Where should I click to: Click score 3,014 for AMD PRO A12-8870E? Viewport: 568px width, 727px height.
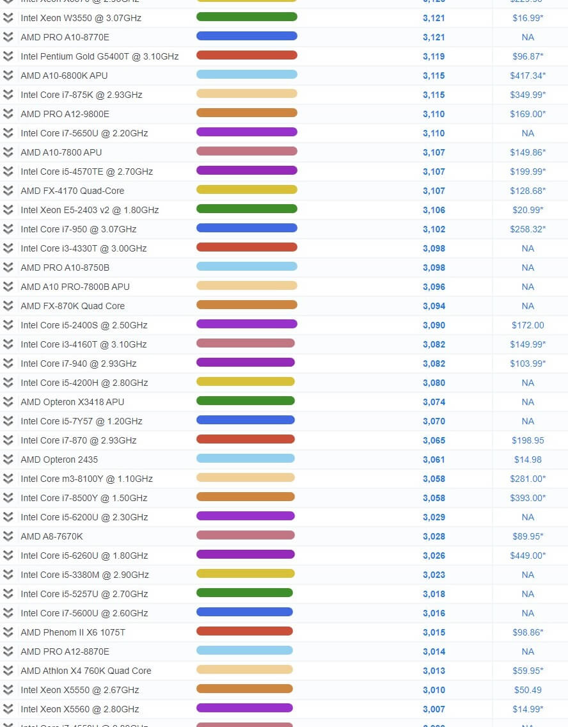pos(434,651)
